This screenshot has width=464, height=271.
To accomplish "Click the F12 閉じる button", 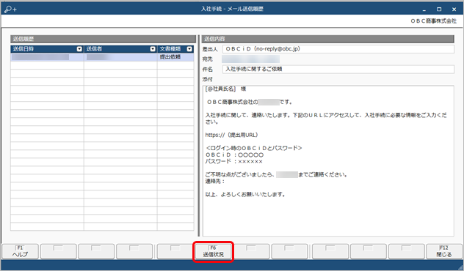I will pos(444,251).
